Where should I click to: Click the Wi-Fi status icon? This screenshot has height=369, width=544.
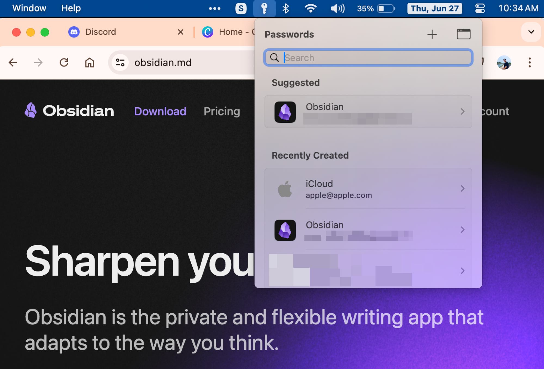click(310, 8)
